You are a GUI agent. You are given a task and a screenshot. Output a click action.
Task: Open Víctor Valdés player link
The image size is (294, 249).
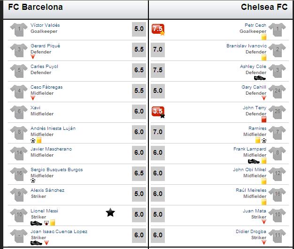click(45, 25)
